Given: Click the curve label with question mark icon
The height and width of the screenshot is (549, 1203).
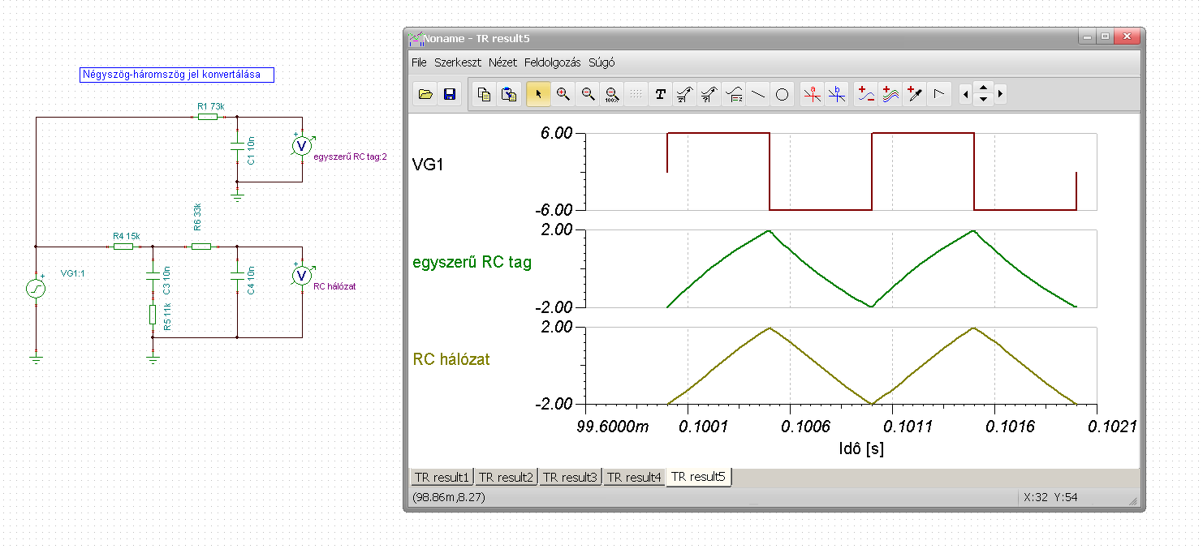Looking at the screenshot, I should click(x=709, y=94).
